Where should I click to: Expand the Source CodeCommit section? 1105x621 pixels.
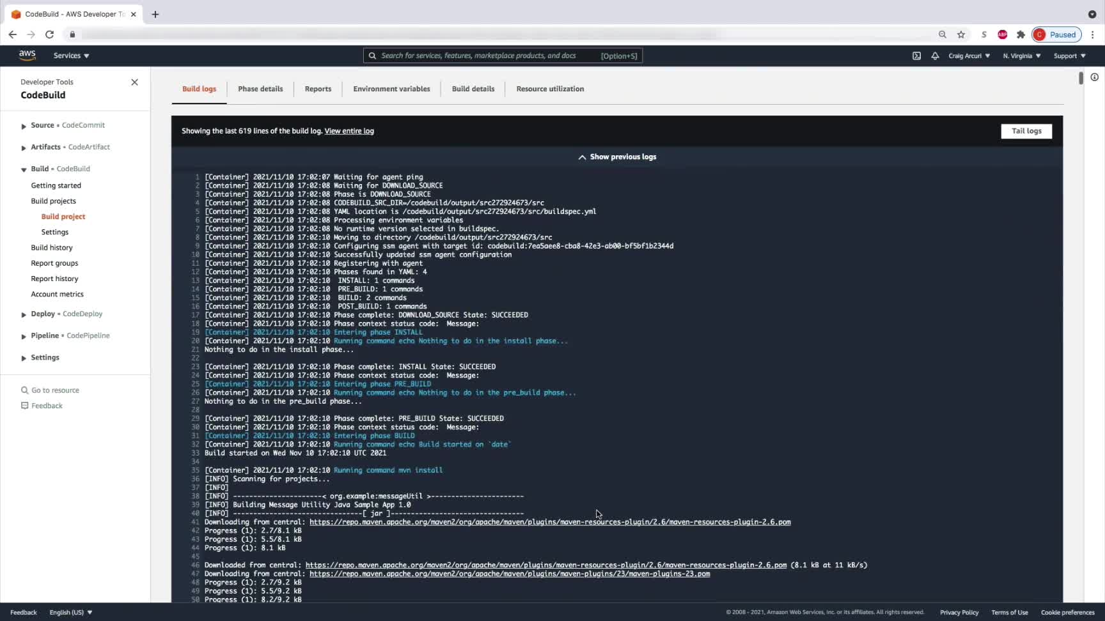[x=24, y=126]
